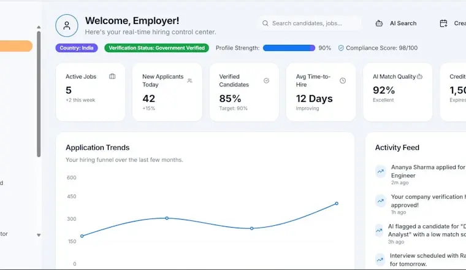The height and width of the screenshot is (270, 466).
Task: Open the Avg Time-to-Hire card
Action: click(x=321, y=92)
